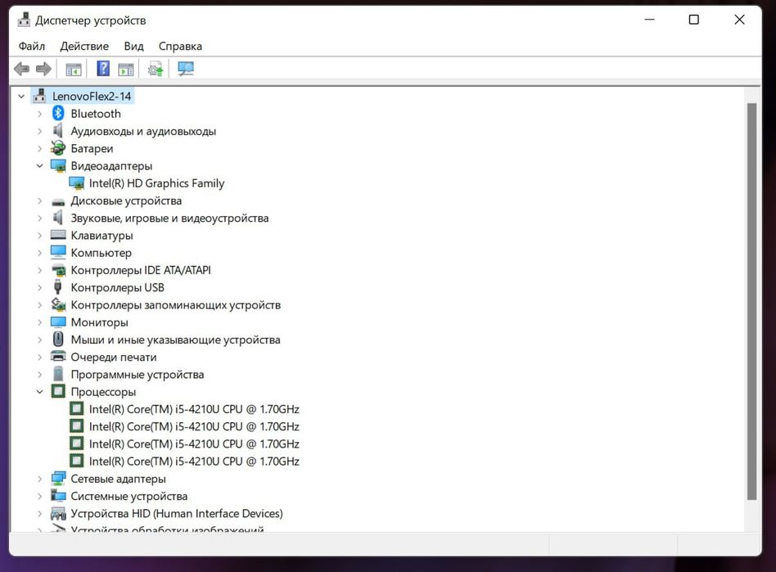
Task: Select the Аудиовходы и аудиовыходы label
Action: pyautogui.click(x=143, y=131)
